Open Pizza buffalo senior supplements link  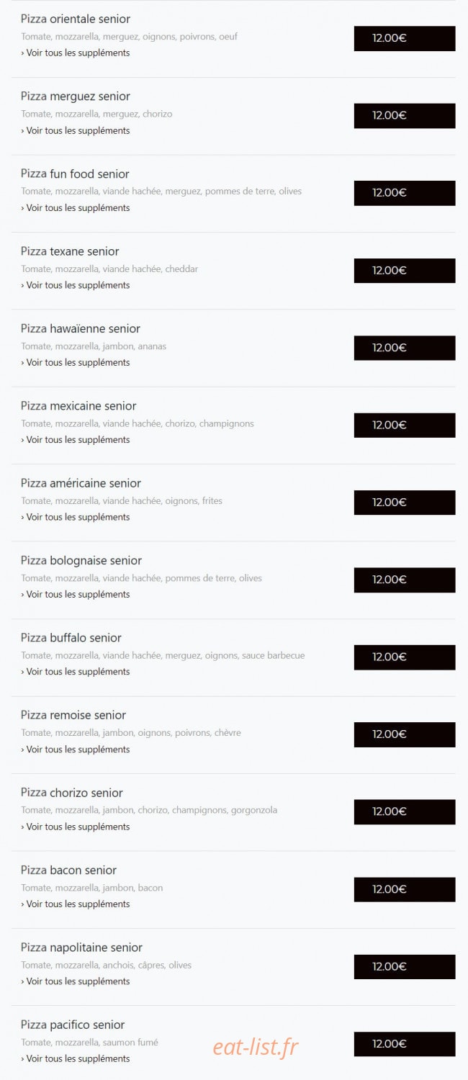point(76,672)
